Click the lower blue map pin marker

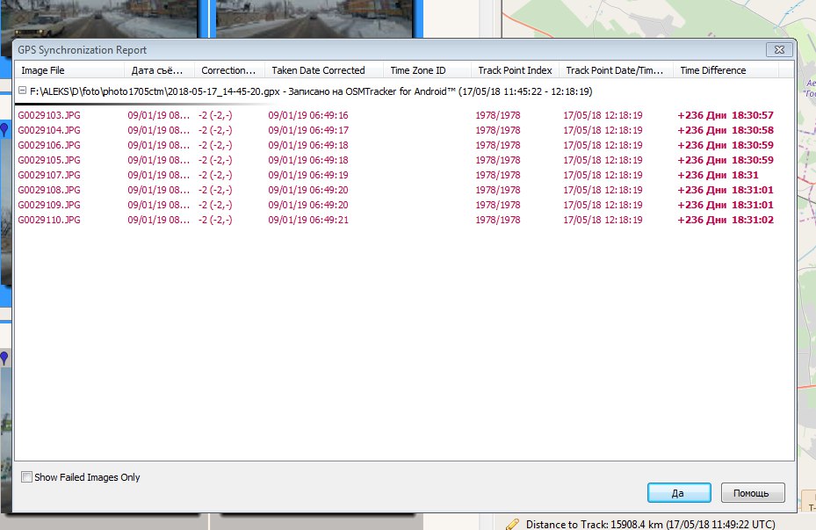4,358
